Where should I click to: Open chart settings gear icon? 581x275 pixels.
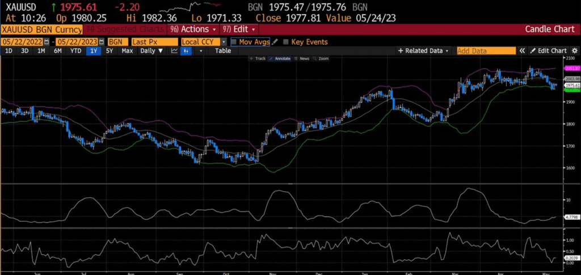point(575,51)
